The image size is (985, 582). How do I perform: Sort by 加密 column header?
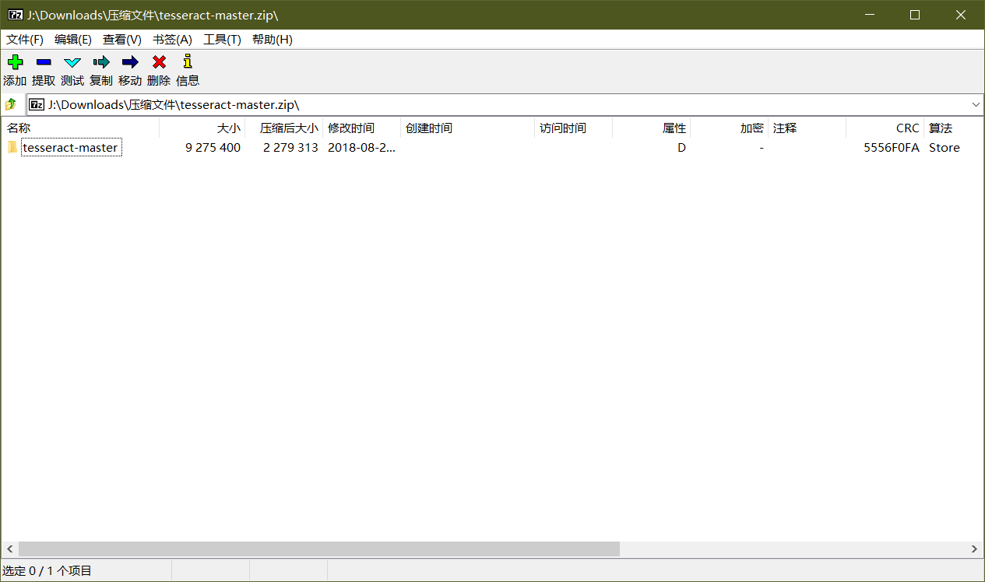730,128
